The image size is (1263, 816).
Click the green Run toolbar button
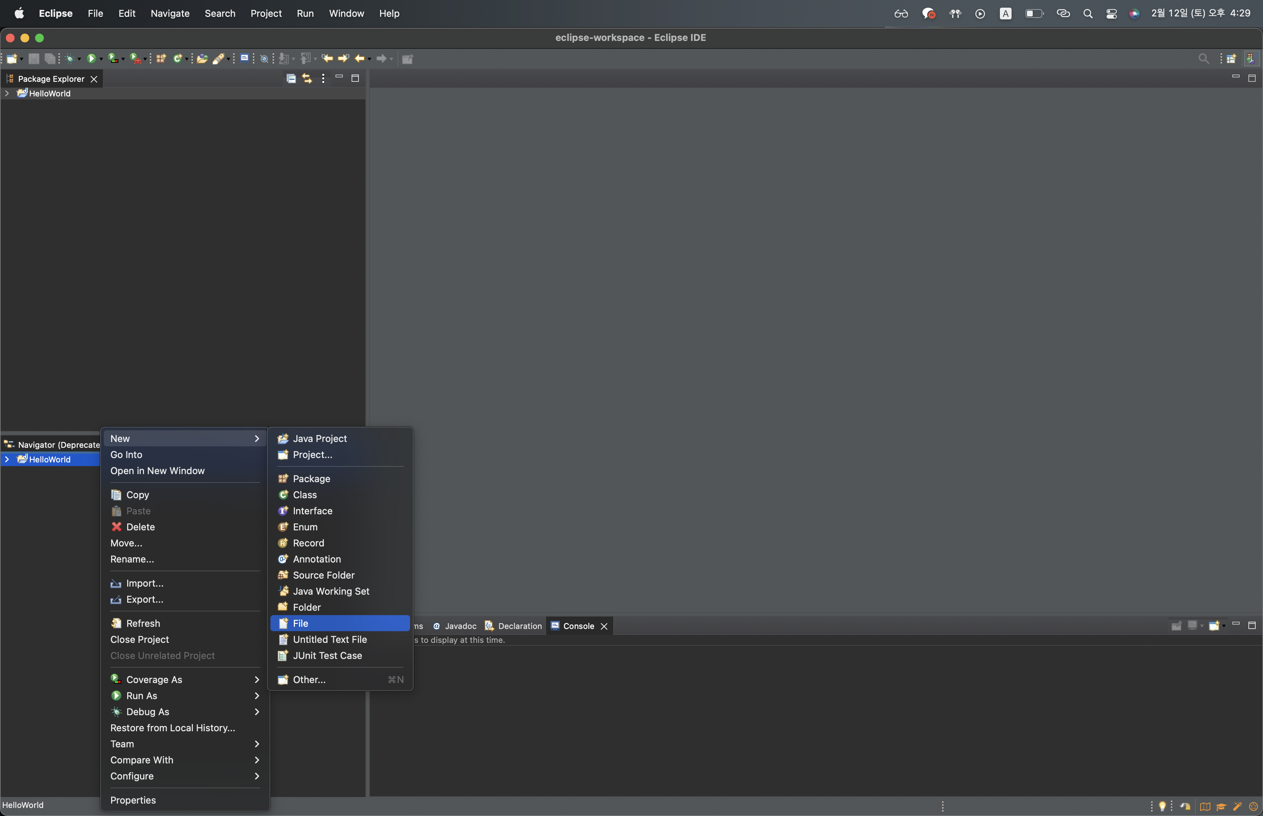(x=91, y=58)
